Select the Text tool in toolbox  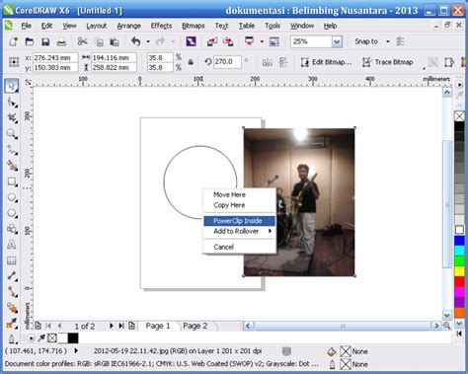click(12, 245)
